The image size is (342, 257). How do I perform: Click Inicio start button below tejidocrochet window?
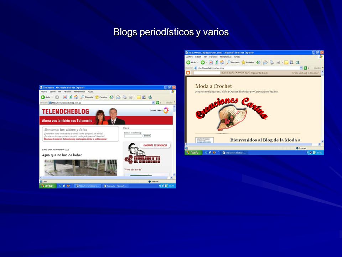pyautogui.click(x=193, y=153)
